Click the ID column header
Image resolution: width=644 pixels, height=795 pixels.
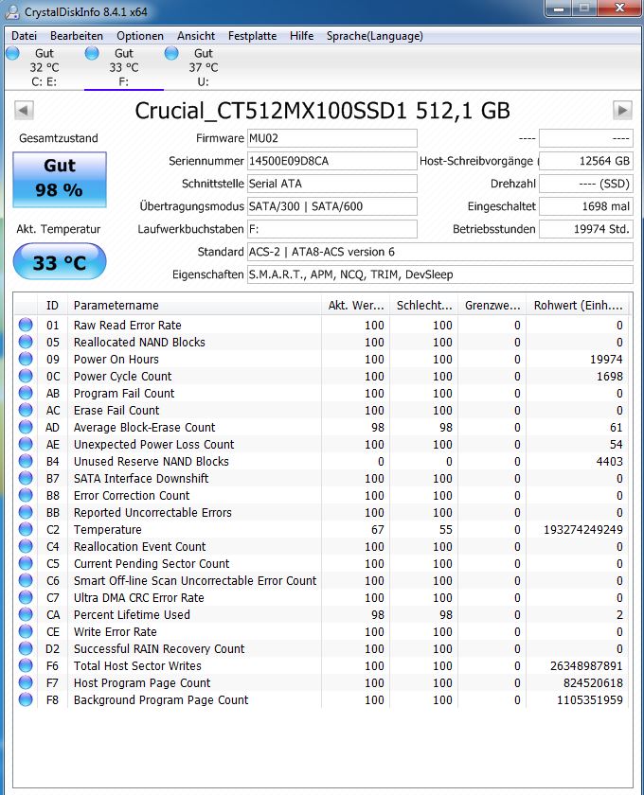[52, 305]
